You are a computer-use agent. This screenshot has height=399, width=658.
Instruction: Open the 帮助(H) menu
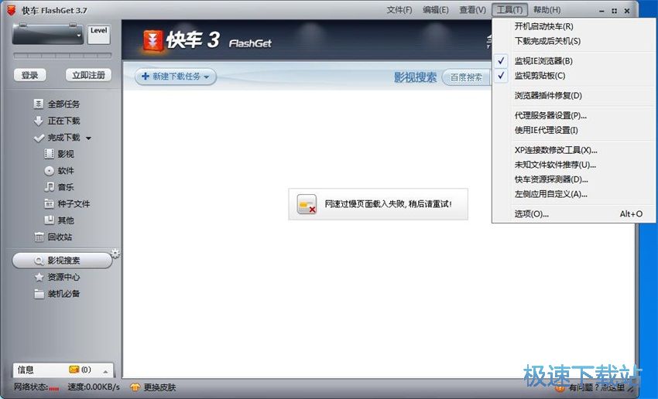pos(547,10)
